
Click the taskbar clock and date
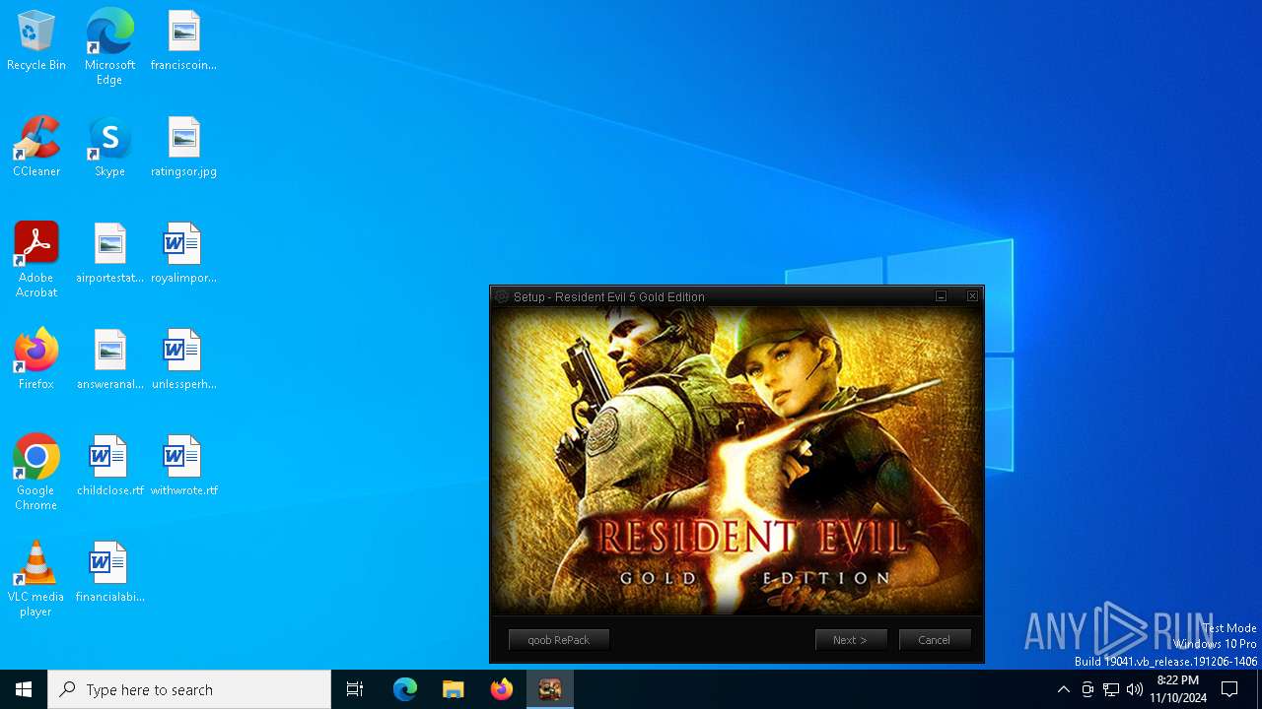1178,689
